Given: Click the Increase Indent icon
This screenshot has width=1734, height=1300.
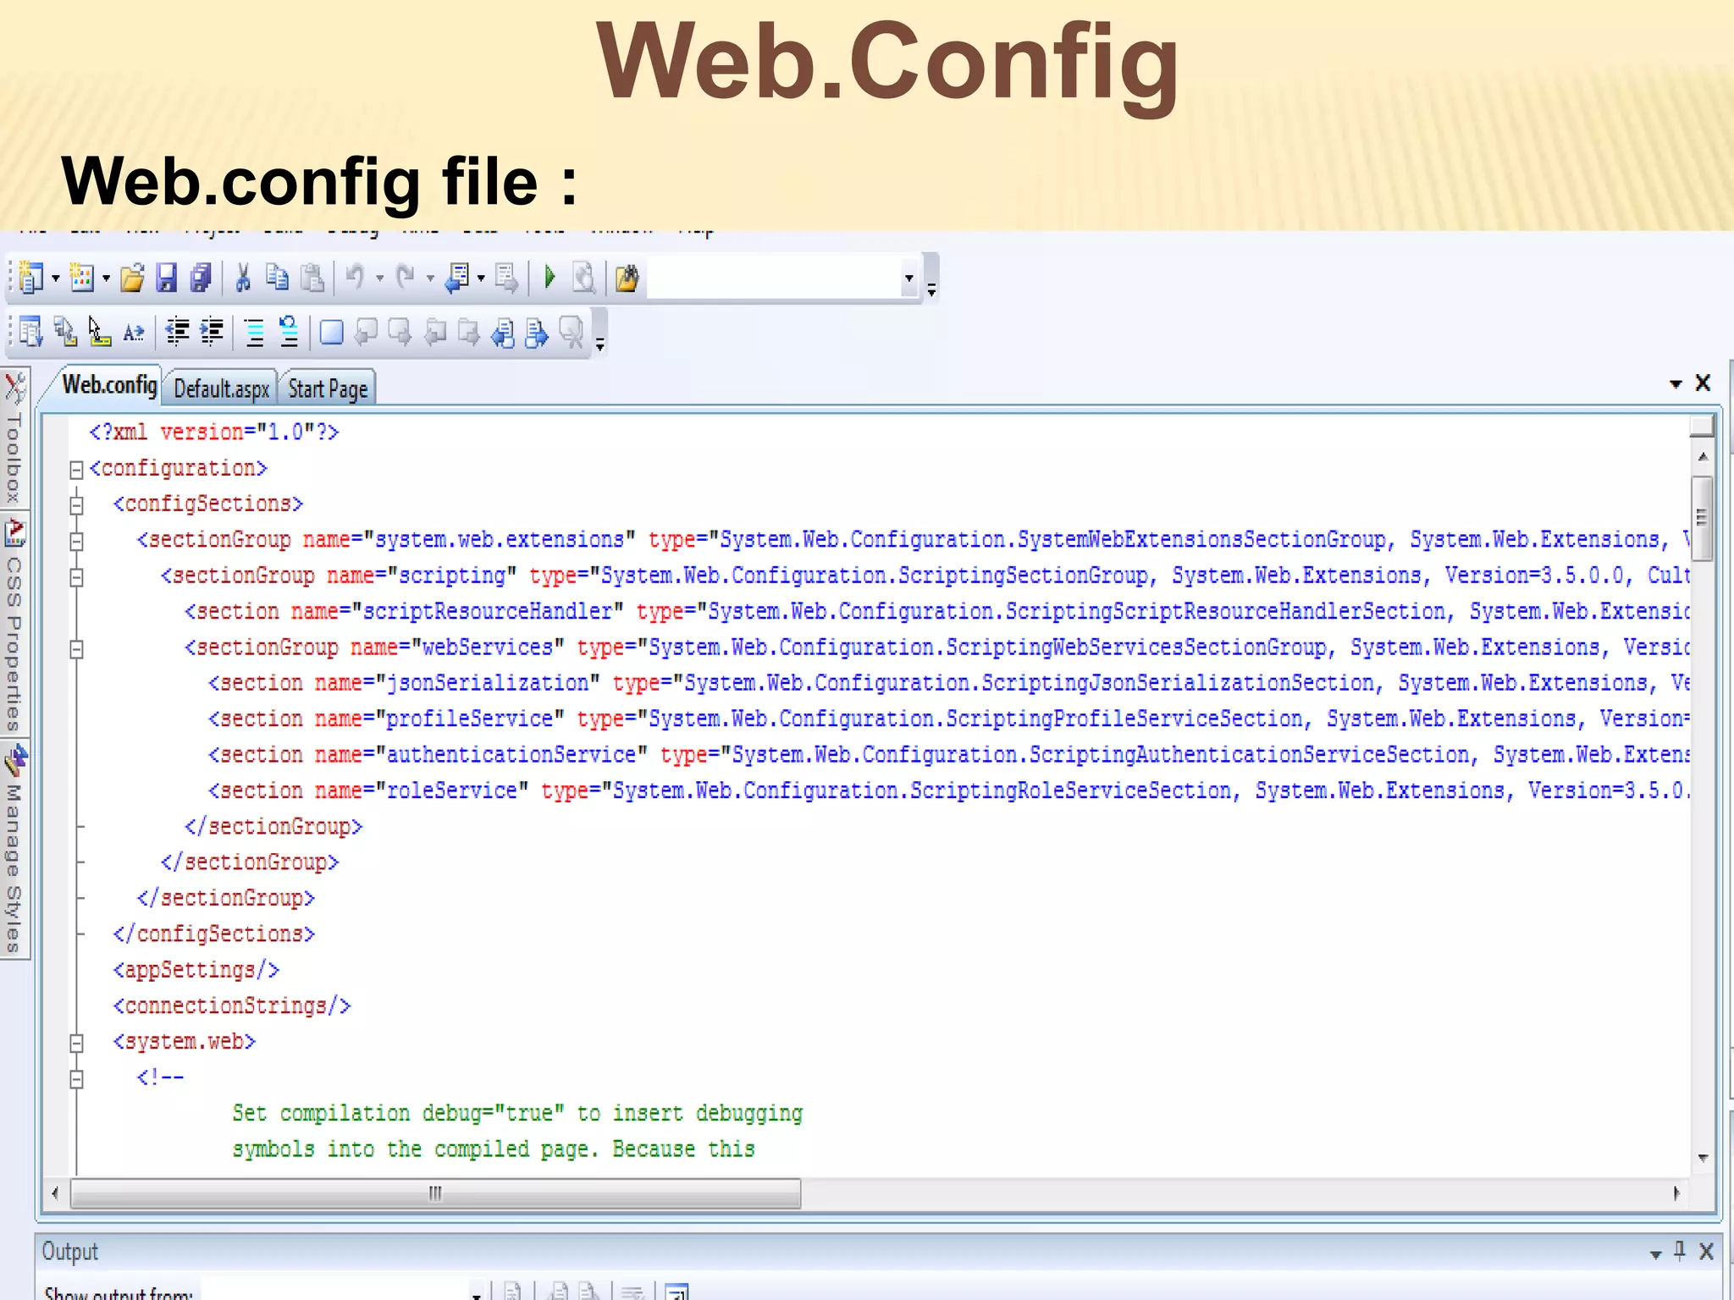Looking at the screenshot, I should pos(212,333).
